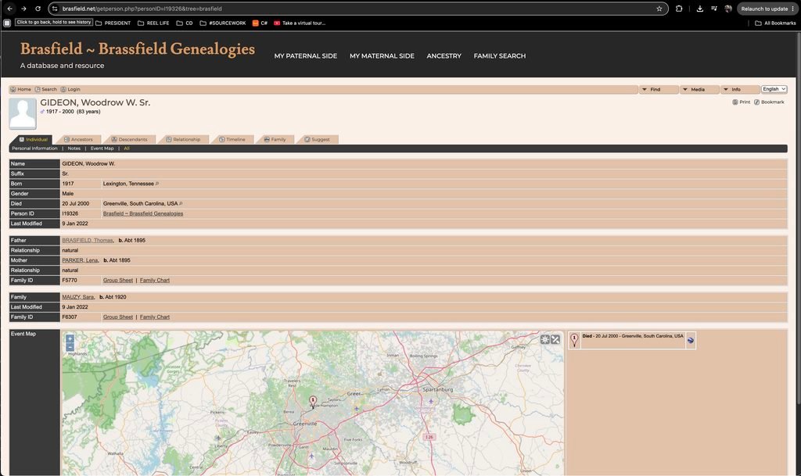Screen dimensions: 801x476
Task: Open Group Sheet for family F5770
Action: pos(118,280)
